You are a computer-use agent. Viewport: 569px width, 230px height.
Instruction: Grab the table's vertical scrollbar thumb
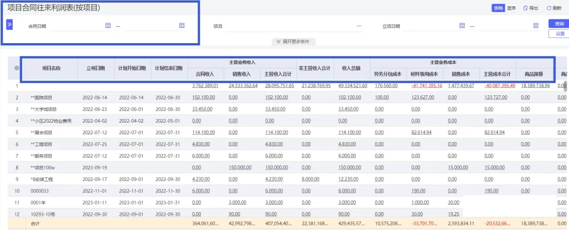click(565, 86)
